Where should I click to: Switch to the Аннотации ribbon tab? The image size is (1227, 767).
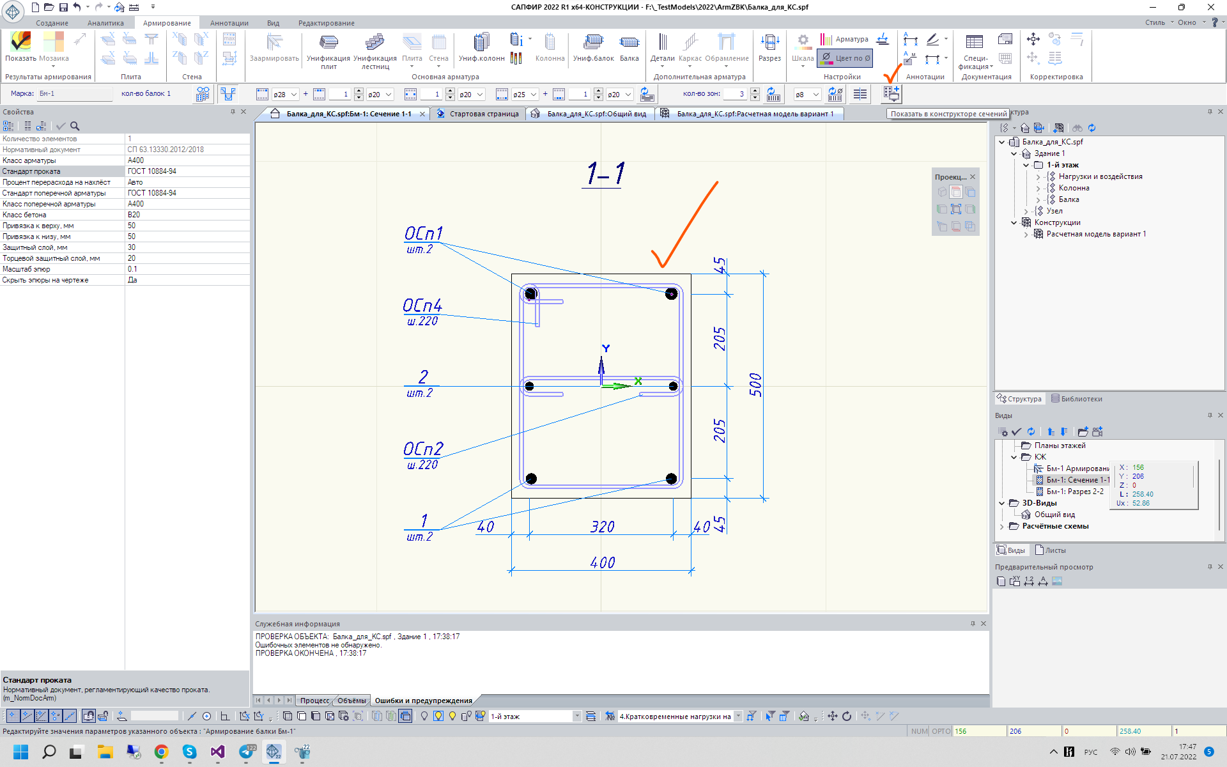click(229, 23)
